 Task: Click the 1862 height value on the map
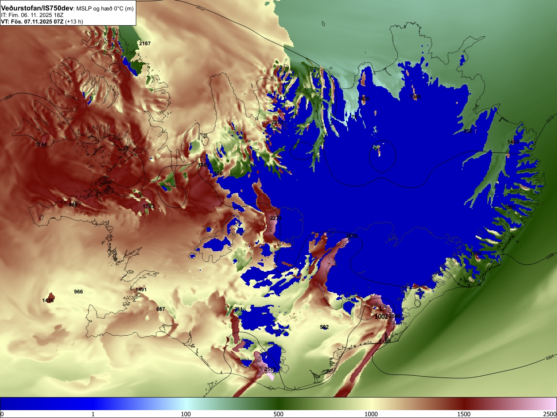coord(204,165)
